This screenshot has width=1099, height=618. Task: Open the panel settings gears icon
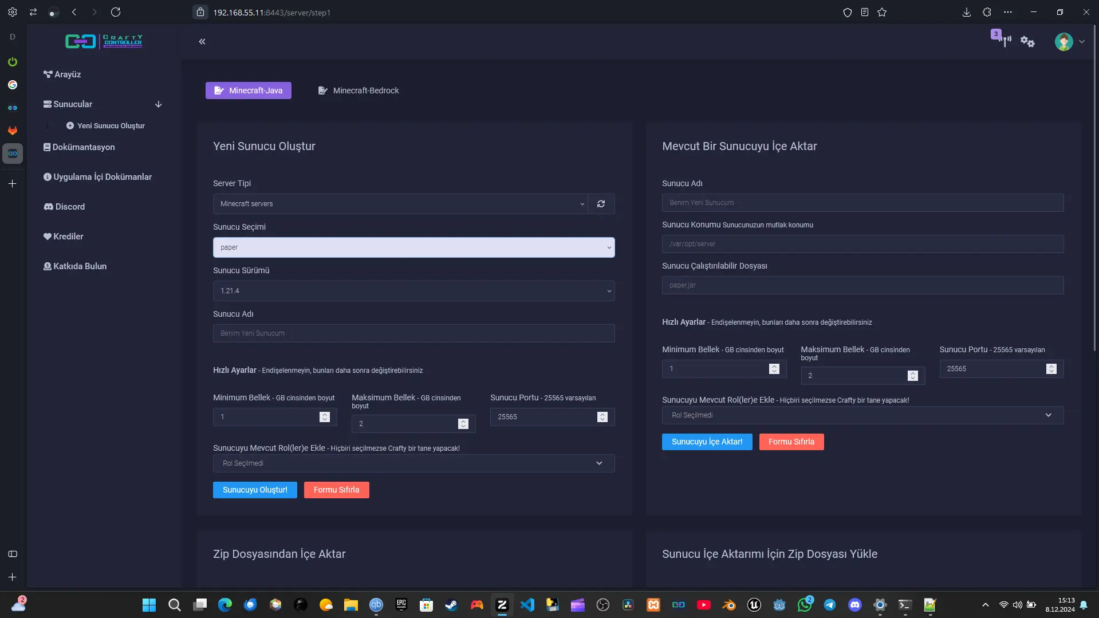coord(1027,42)
